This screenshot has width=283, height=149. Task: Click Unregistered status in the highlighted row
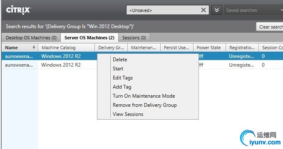click(x=241, y=56)
